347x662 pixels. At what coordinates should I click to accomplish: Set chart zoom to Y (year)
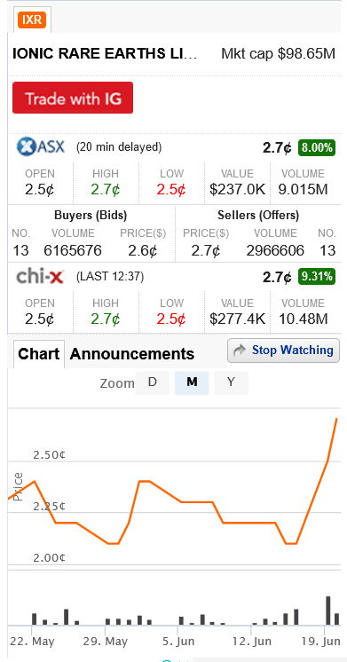pyautogui.click(x=231, y=382)
